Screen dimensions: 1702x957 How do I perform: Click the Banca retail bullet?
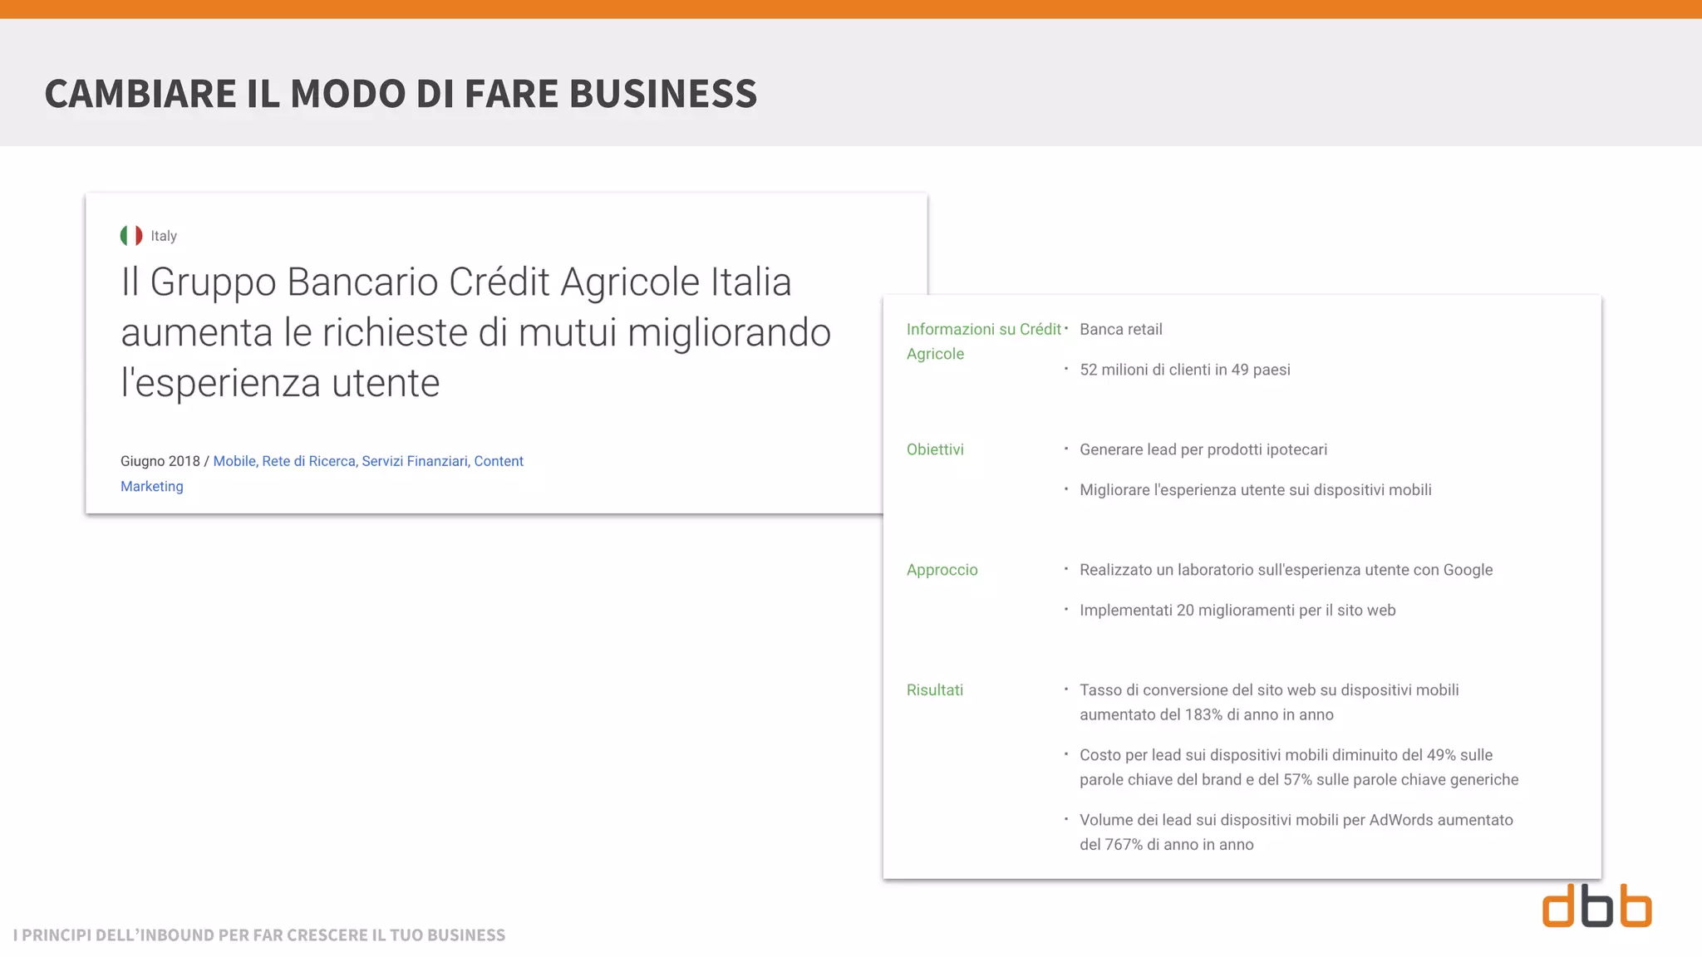(1120, 330)
